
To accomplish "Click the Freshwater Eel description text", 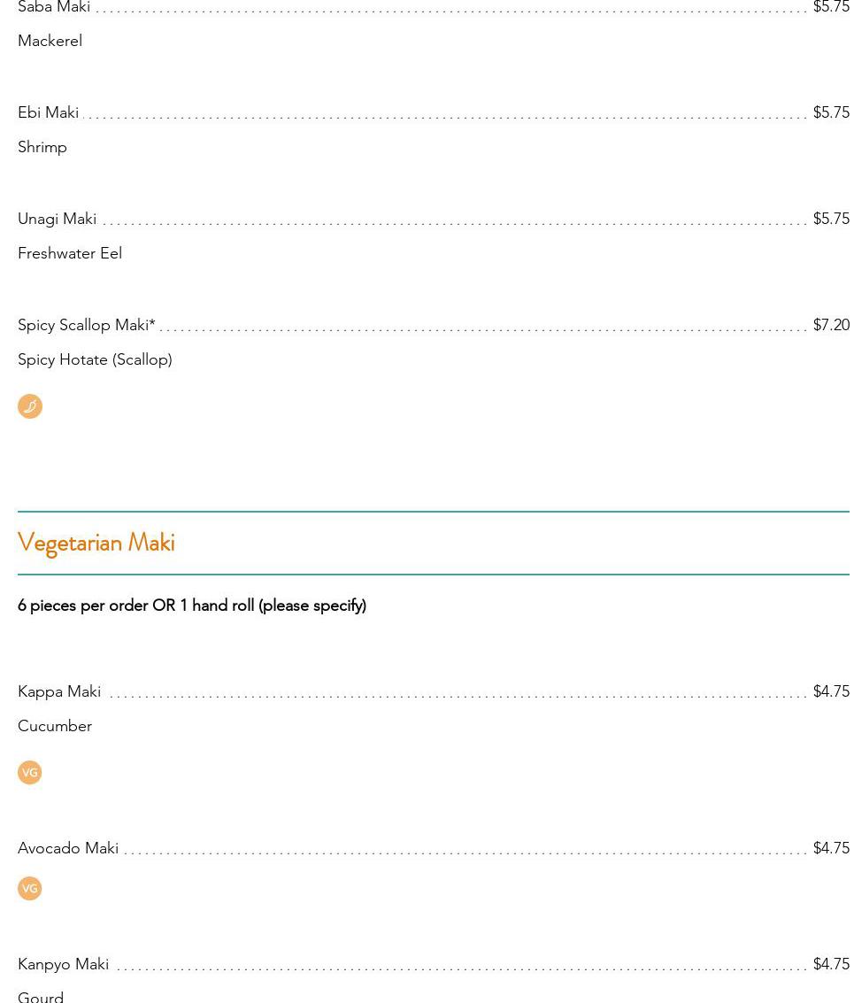I will [x=70, y=253].
